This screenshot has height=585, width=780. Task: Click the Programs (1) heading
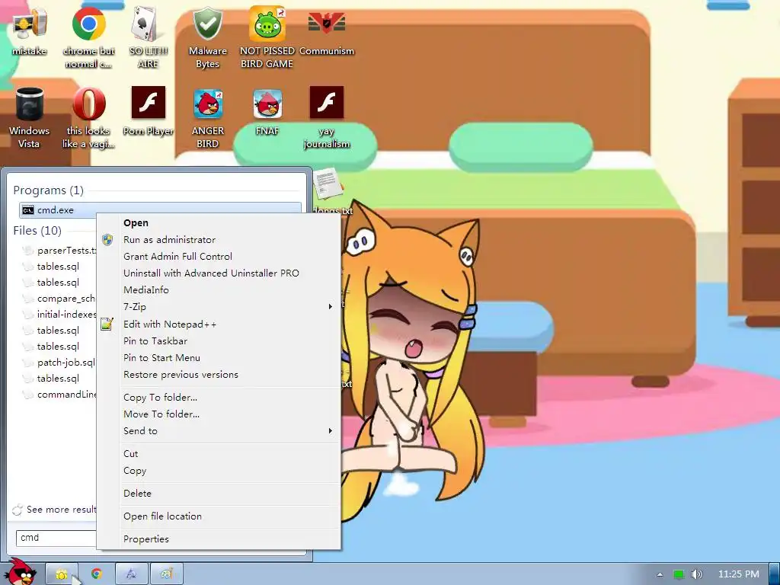click(x=48, y=190)
